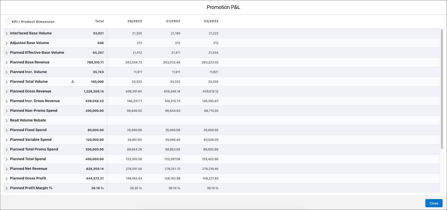Image resolution: width=447 pixels, height=210 pixels.
Task: Click the total value 1,228,359.14
Action: point(94,91)
